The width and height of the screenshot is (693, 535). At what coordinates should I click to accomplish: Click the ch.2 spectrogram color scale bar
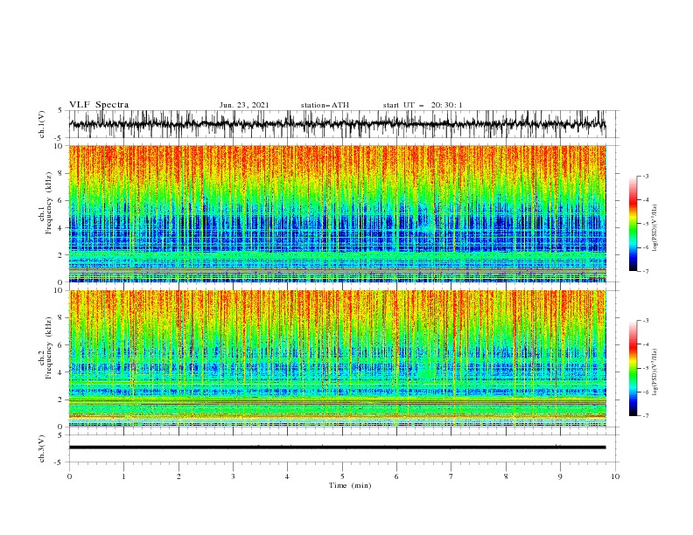(633, 368)
